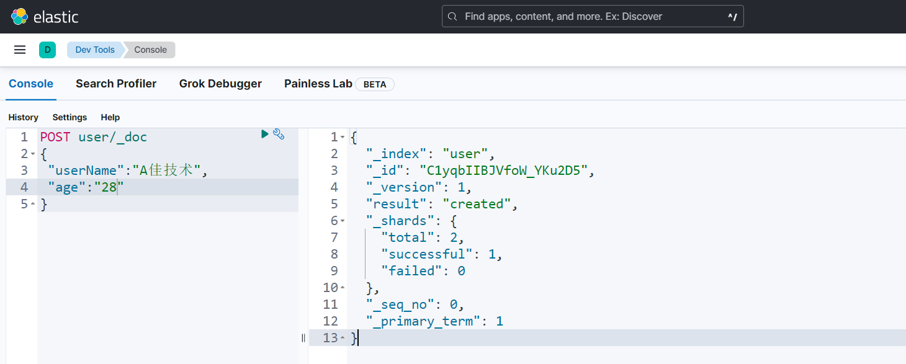Click the Console breadcrumb
The image size is (906, 364).
click(x=151, y=50)
